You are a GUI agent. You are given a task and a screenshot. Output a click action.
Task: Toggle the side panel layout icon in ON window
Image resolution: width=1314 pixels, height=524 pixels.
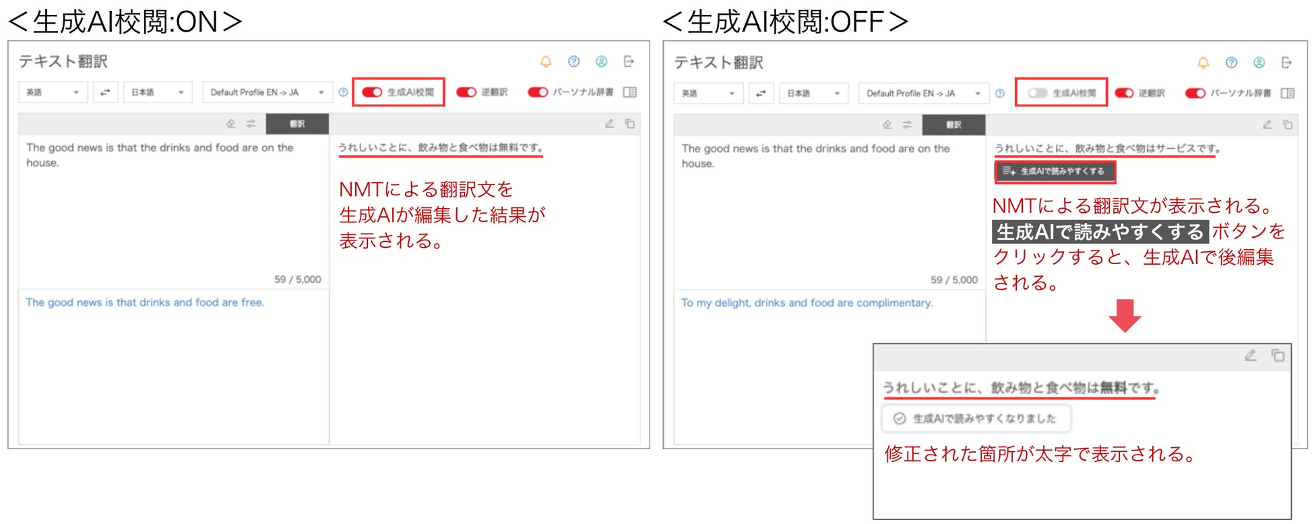[630, 92]
